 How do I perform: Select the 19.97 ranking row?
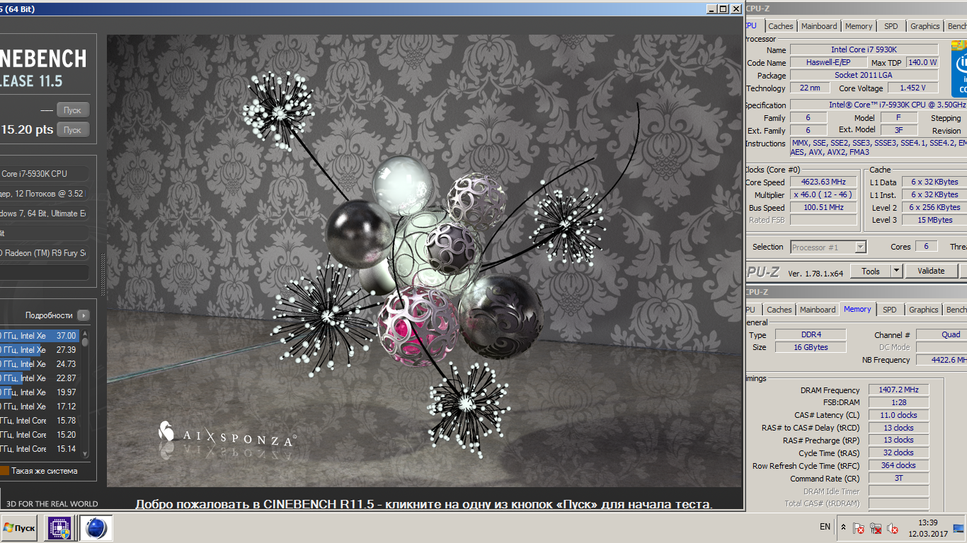(40, 392)
